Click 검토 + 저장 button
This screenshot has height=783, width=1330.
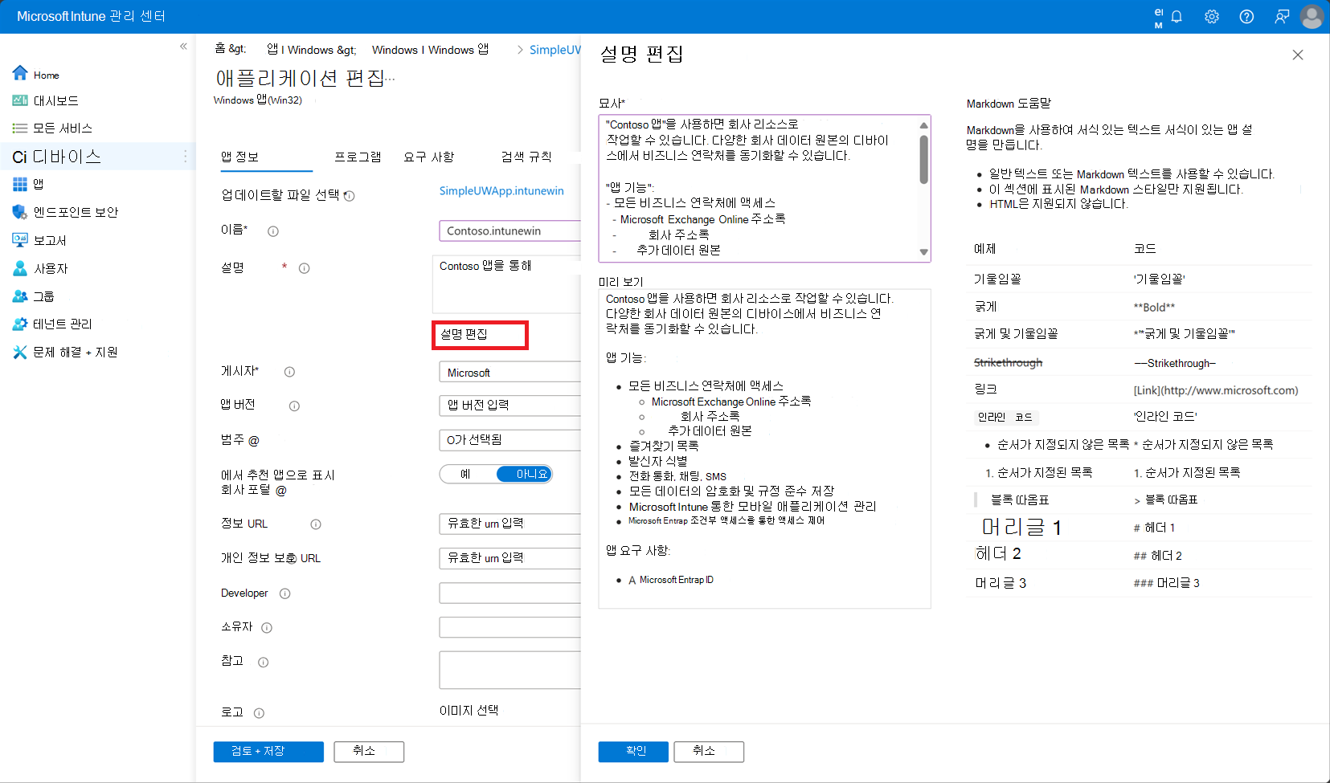pyautogui.click(x=268, y=752)
